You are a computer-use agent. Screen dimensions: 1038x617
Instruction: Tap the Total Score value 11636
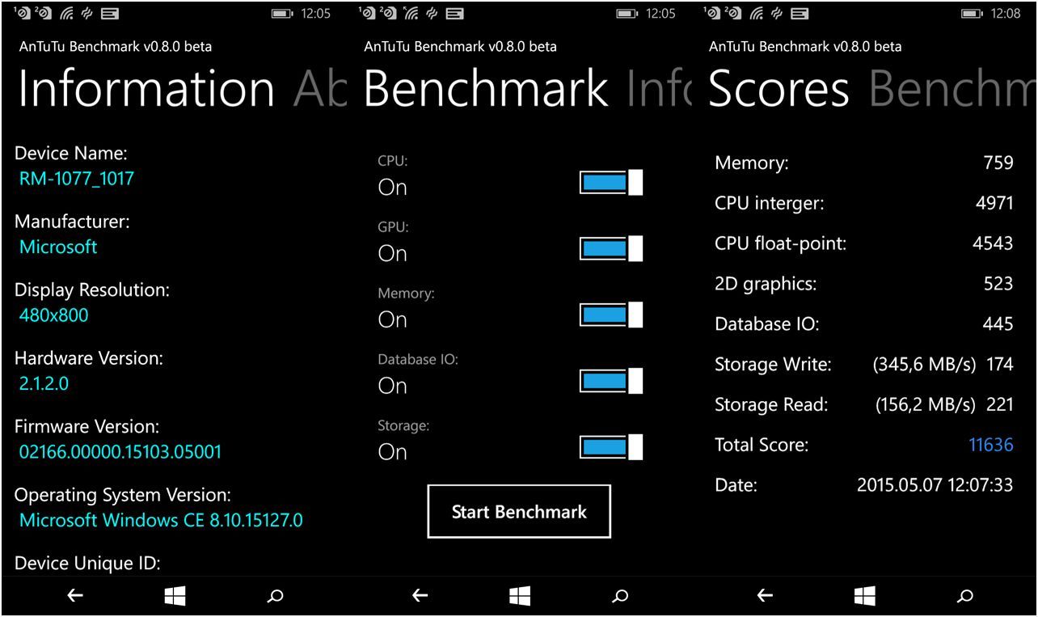tap(991, 445)
